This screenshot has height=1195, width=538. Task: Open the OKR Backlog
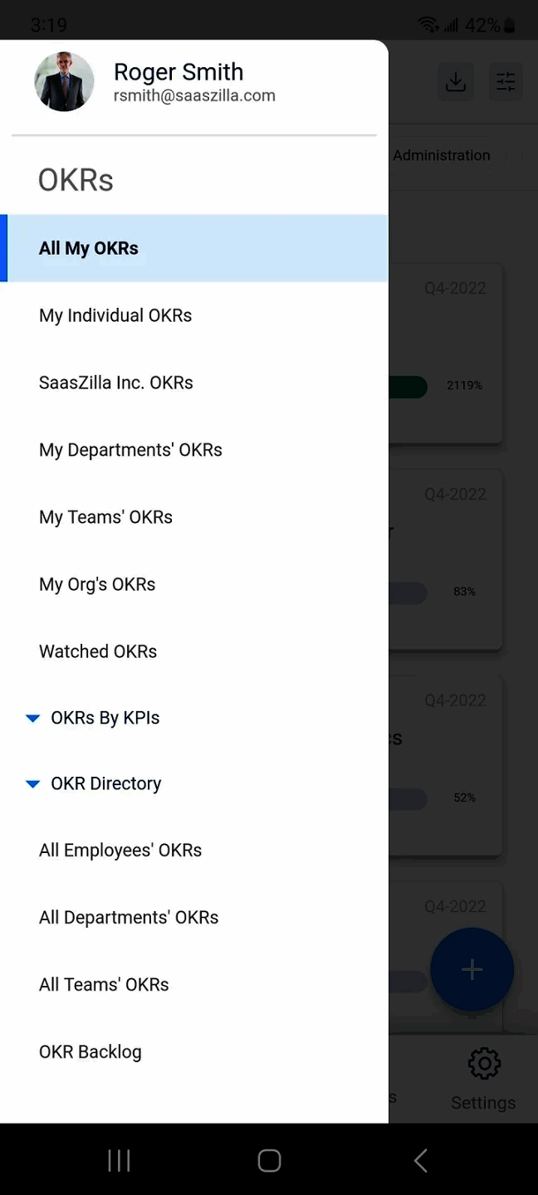click(x=90, y=1051)
